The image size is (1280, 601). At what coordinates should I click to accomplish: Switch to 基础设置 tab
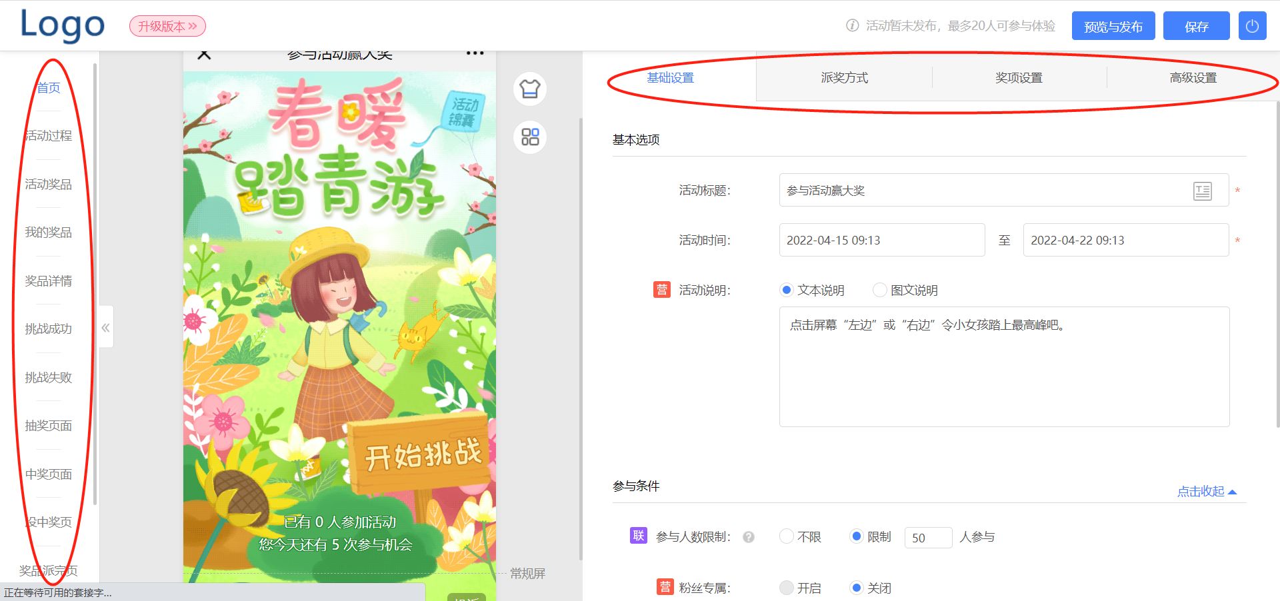click(x=670, y=78)
